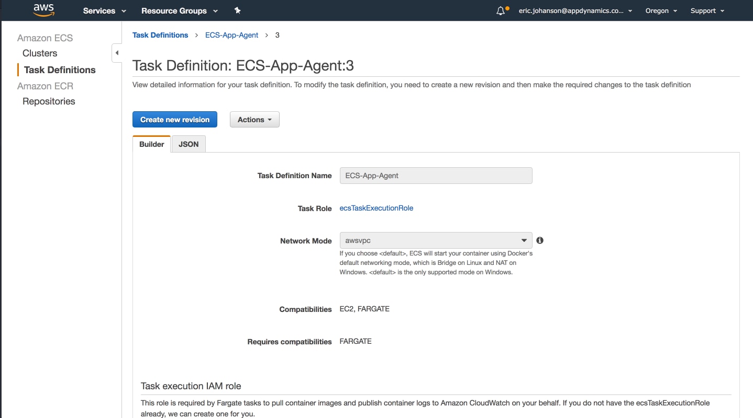Click the Task Definition Name input field
This screenshot has height=418, width=753.
pos(436,176)
